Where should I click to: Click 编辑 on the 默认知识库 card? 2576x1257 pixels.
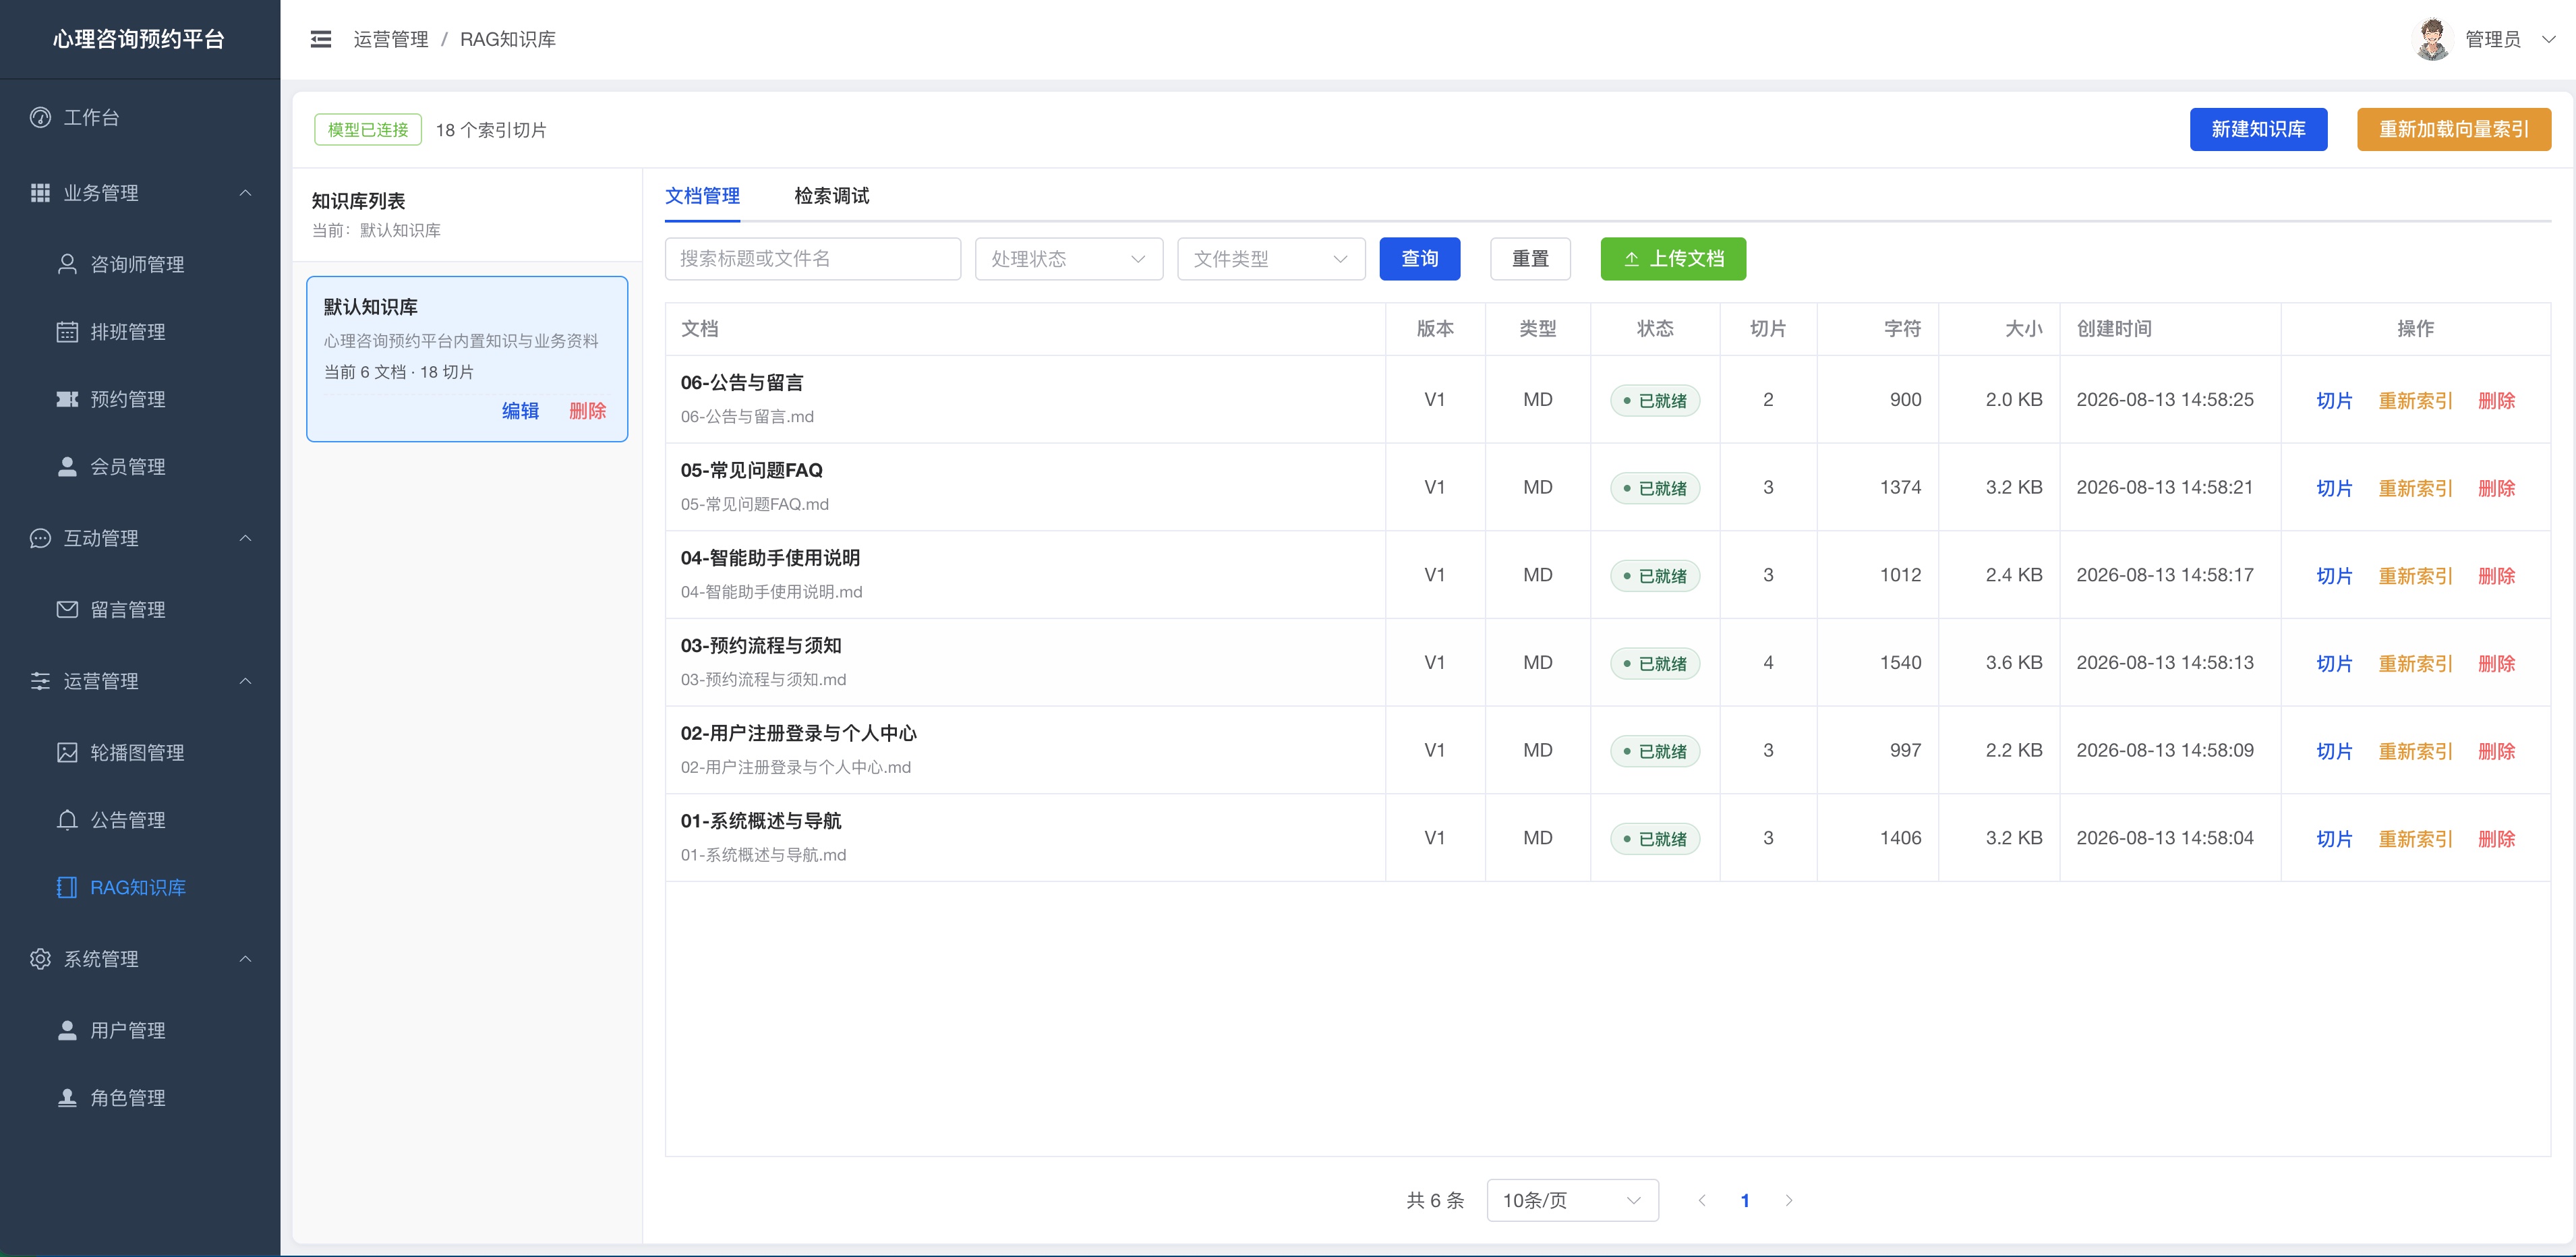pyautogui.click(x=520, y=411)
